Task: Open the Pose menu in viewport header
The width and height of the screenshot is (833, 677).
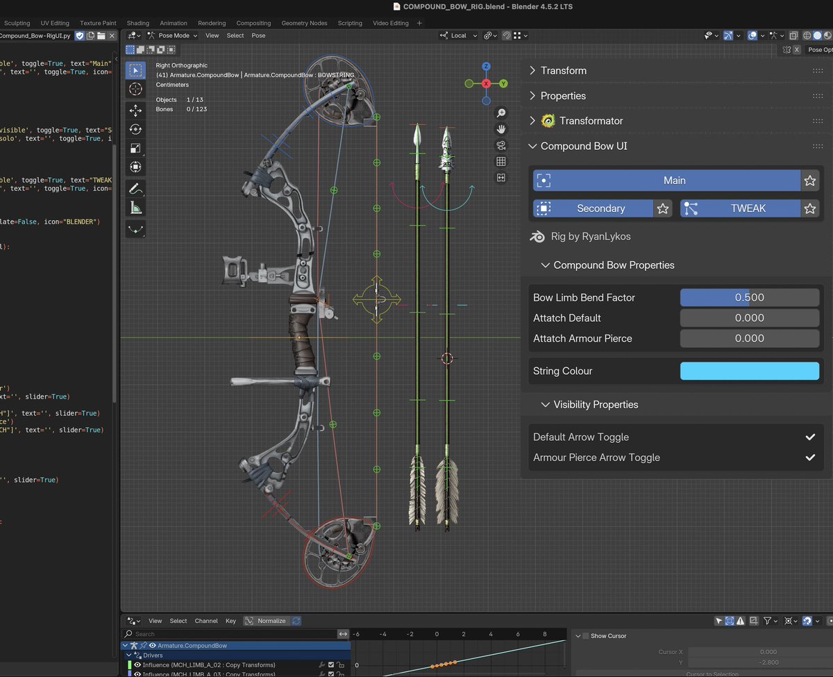Action: click(x=258, y=35)
